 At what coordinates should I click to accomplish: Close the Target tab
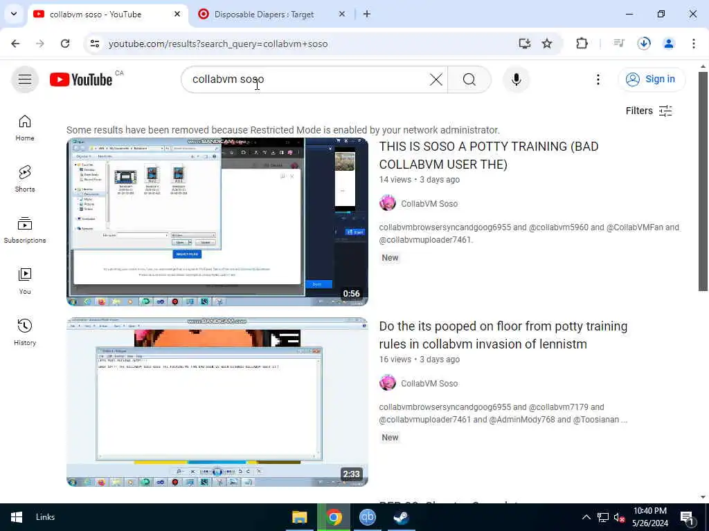pyautogui.click(x=342, y=15)
